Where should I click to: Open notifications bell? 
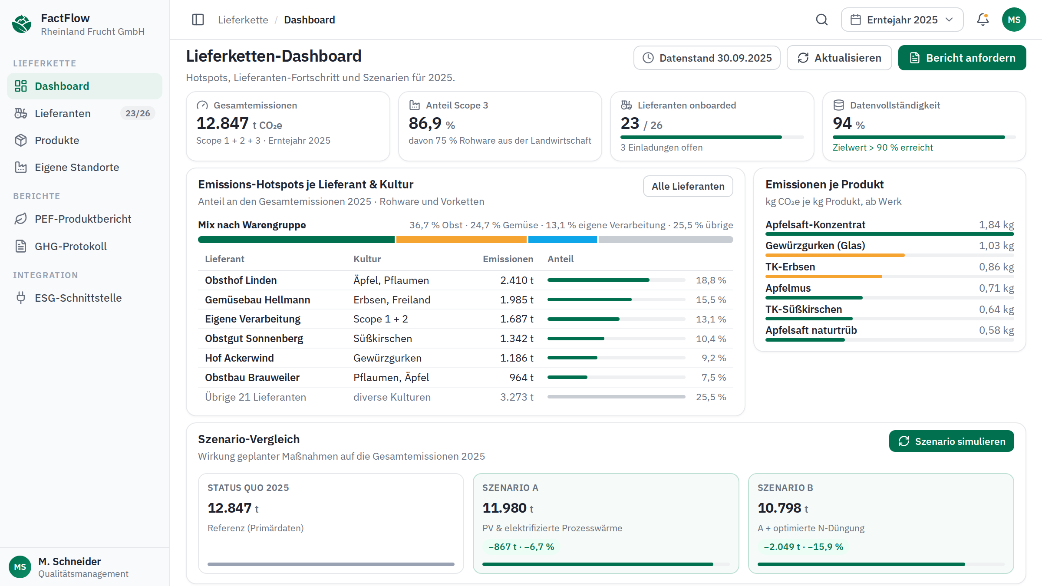(983, 20)
